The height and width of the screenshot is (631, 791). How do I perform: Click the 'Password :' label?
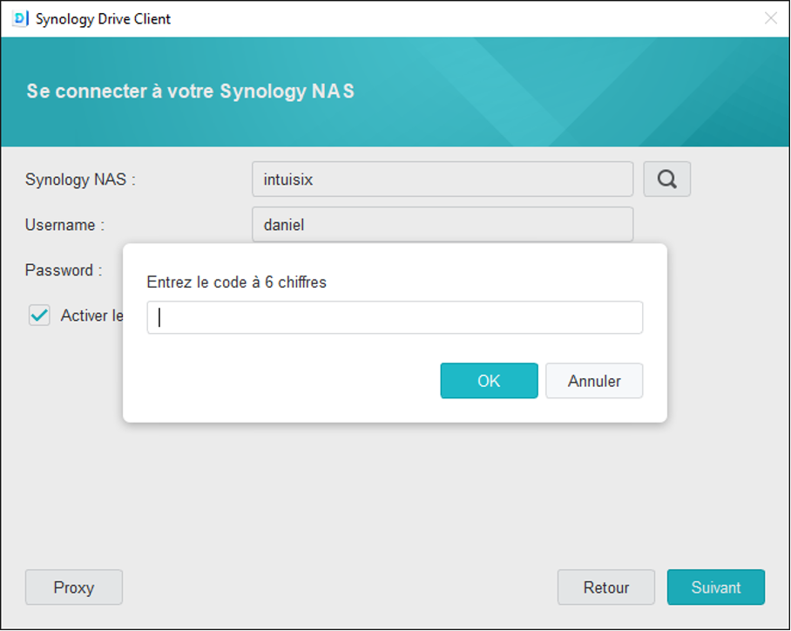(64, 270)
